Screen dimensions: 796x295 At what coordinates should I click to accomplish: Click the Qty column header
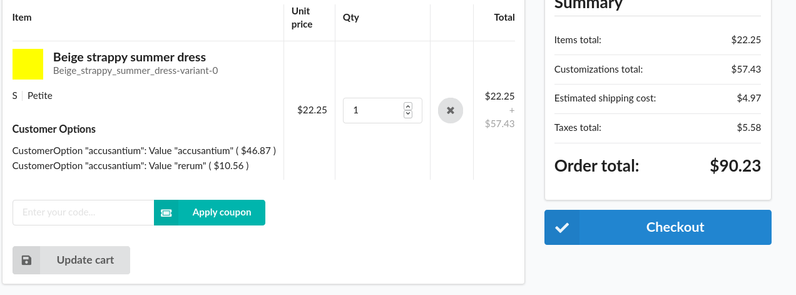(351, 18)
